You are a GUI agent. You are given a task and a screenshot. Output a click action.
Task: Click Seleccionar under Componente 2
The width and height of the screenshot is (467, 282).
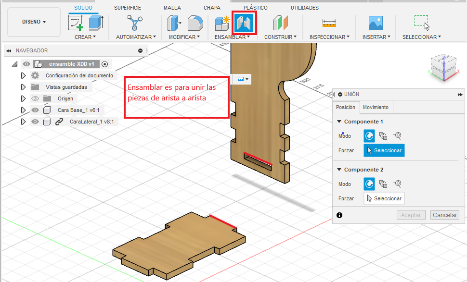click(x=384, y=198)
